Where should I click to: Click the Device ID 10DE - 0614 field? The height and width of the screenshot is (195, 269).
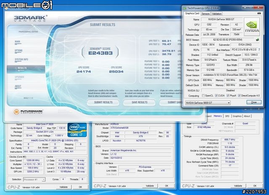click(208, 45)
